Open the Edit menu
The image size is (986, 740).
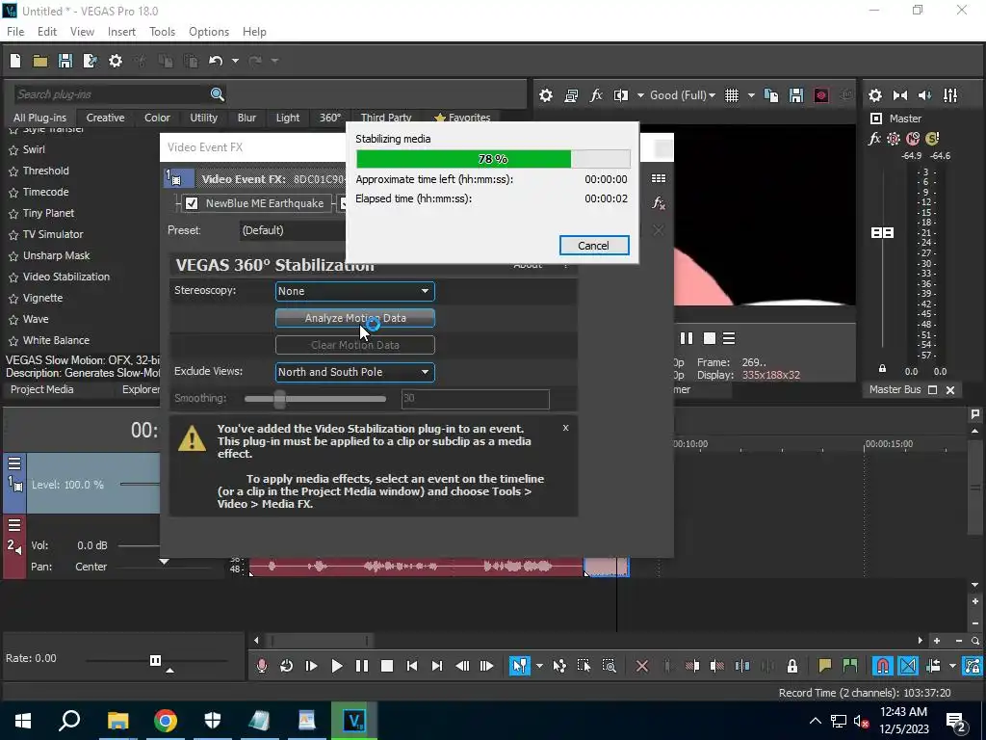click(47, 32)
